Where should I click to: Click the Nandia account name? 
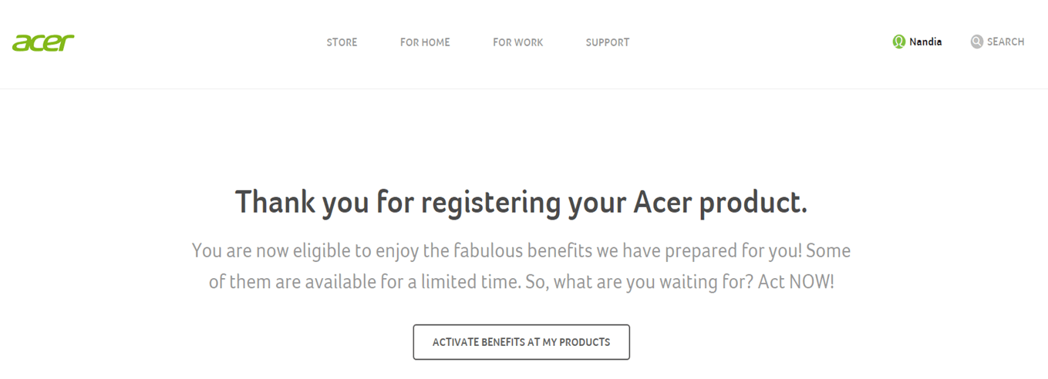925,42
